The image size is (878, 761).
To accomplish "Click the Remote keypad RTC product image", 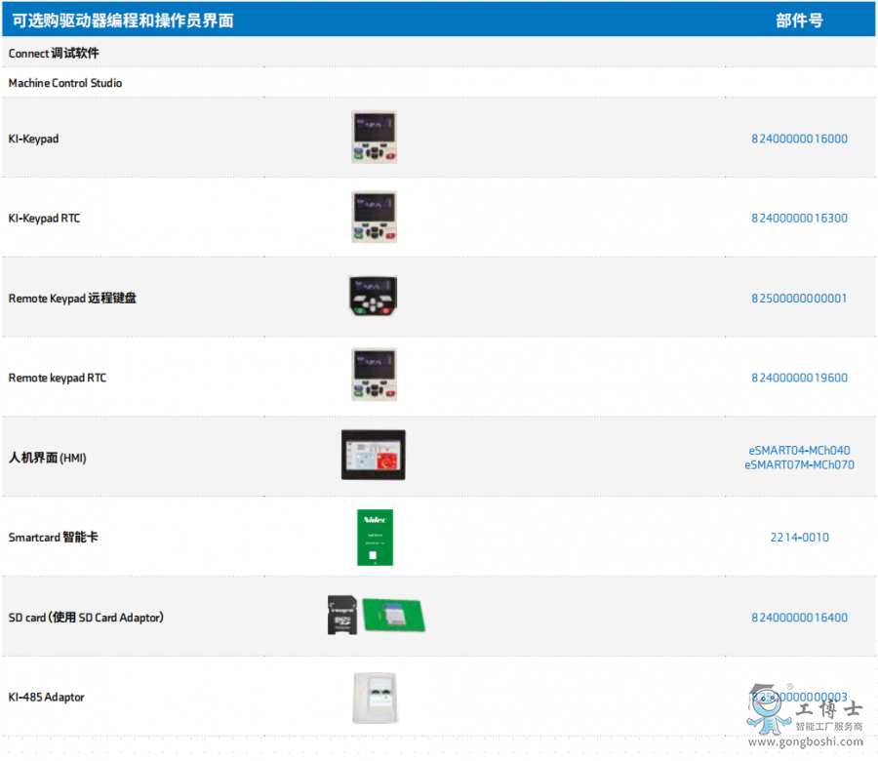I will (374, 377).
